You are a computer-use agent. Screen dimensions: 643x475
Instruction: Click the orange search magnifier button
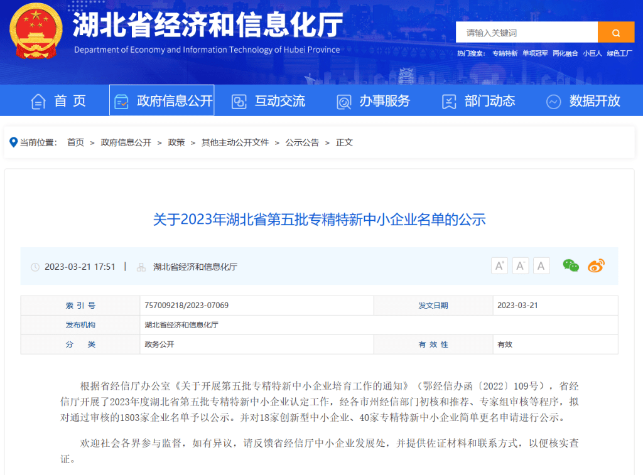click(x=615, y=33)
